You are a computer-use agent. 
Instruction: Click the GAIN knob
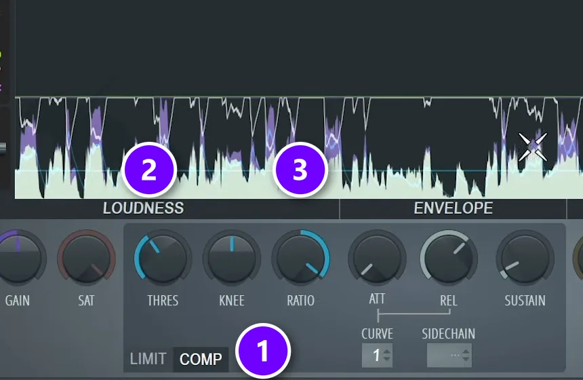click(18, 259)
